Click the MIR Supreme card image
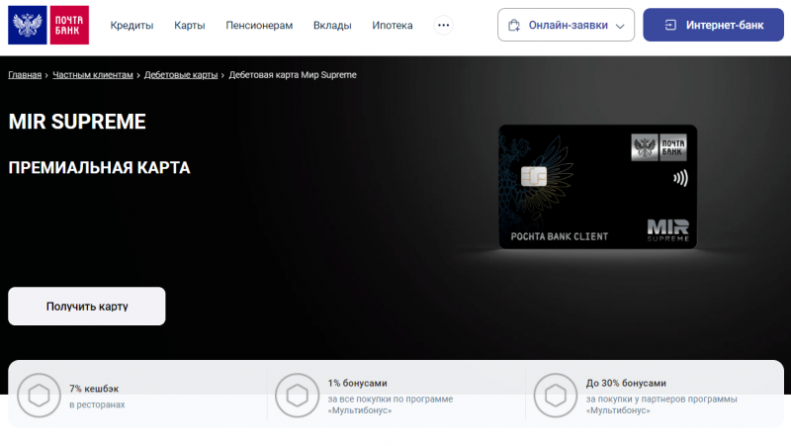Screen dimensions: 791x446 (597, 186)
